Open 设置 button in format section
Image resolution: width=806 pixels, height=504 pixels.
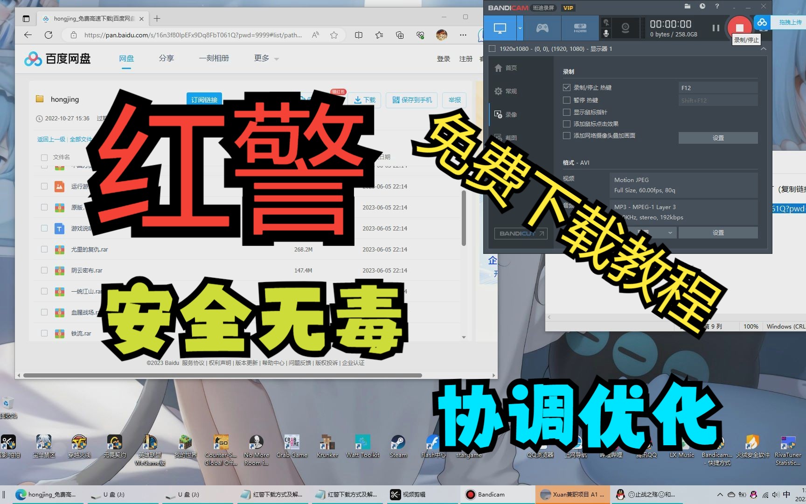(x=718, y=232)
